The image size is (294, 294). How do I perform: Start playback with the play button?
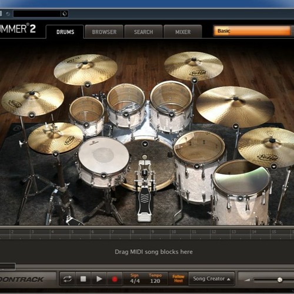[99, 279]
